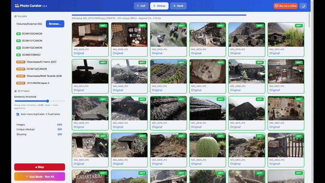
Task: Open thumbnail IMG_4903.JPG
Action: (208, 72)
